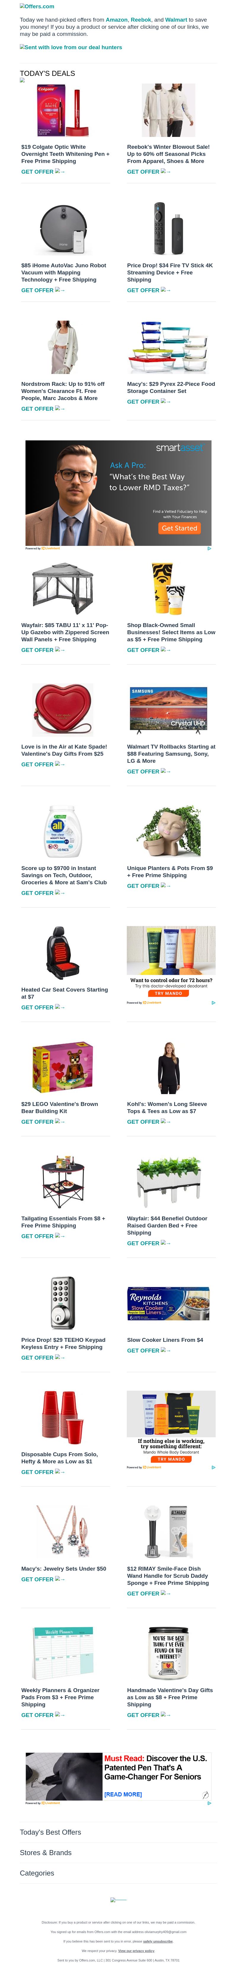This screenshot has width=237, height=1968.
Task: Open the Categories section
Action: [x=37, y=1873]
